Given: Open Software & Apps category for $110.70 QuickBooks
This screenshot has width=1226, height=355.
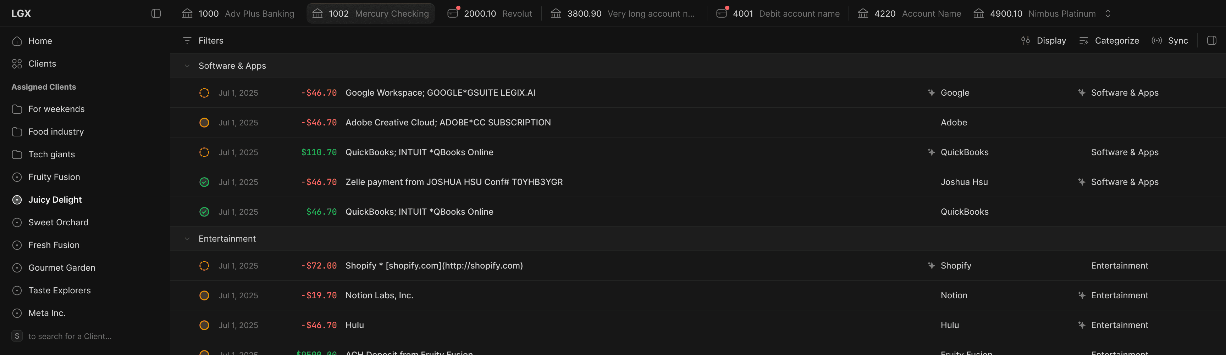Looking at the screenshot, I should coord(1125,152).
